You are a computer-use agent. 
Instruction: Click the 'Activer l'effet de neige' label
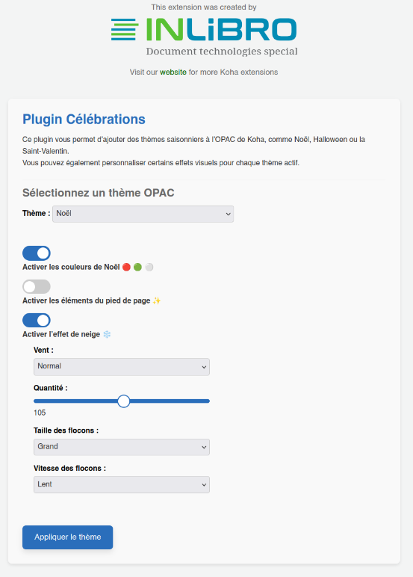coord(61,334)
